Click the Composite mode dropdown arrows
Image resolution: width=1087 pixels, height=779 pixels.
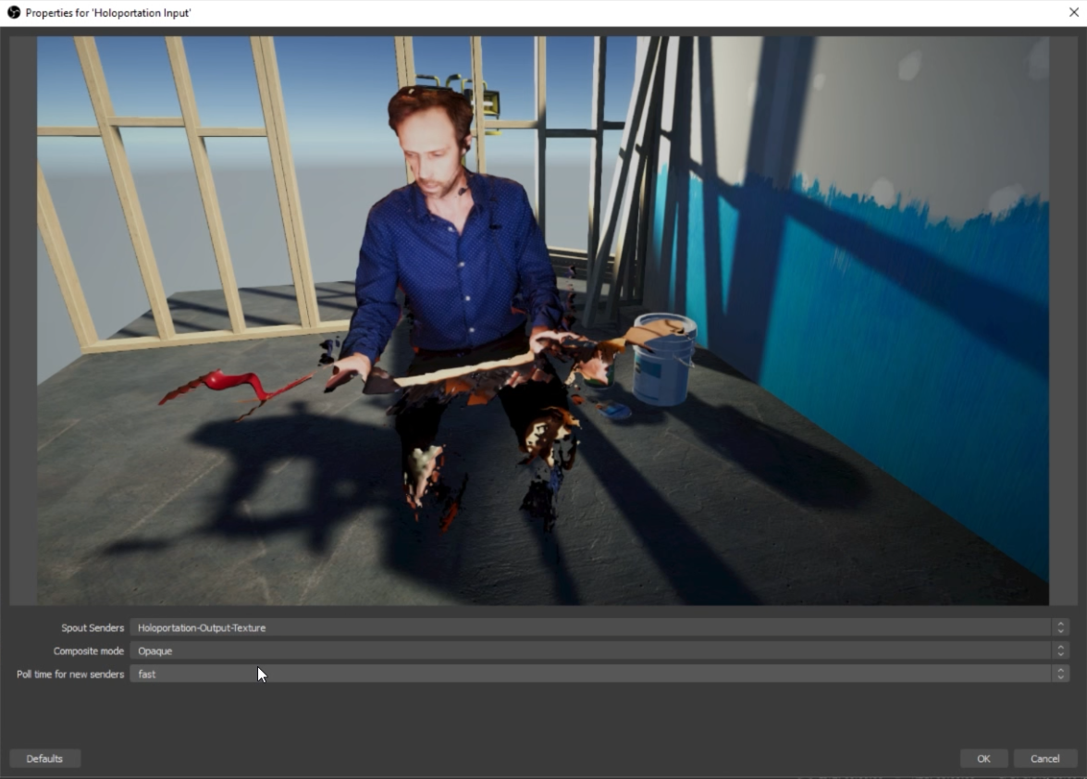tap(1060, 650)
